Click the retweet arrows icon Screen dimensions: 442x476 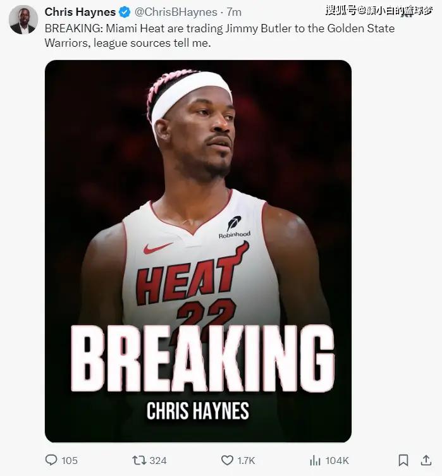coord(139,460)
